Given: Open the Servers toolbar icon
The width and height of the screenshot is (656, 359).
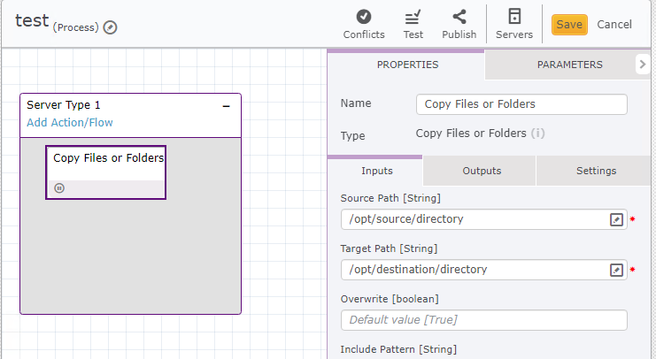Looking at the screenshot, I should pos(513,17).
